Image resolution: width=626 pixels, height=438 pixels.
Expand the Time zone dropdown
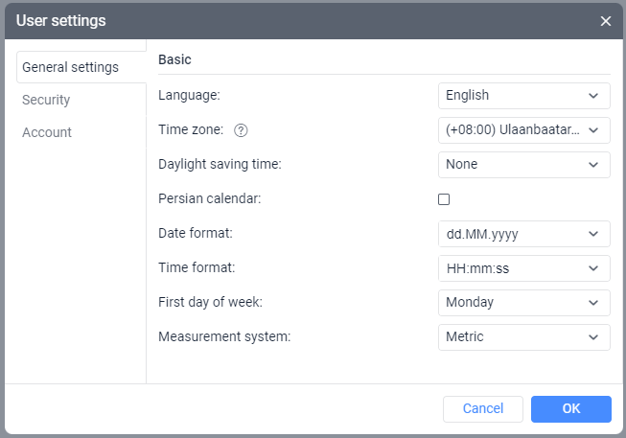pos(523,130)
